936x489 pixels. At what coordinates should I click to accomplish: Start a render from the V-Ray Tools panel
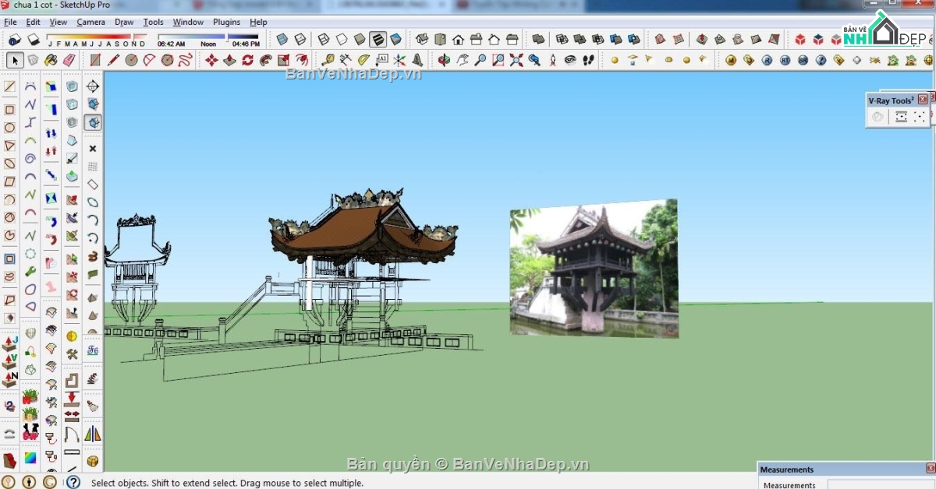click(877, 116)
